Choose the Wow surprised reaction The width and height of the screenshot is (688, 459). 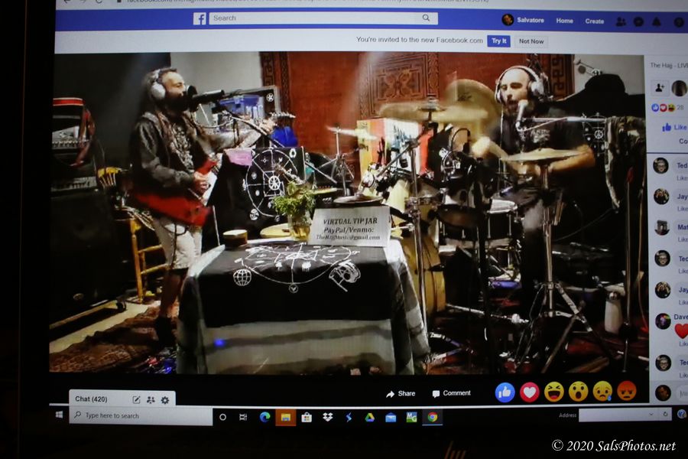click(x=578, y=392)
